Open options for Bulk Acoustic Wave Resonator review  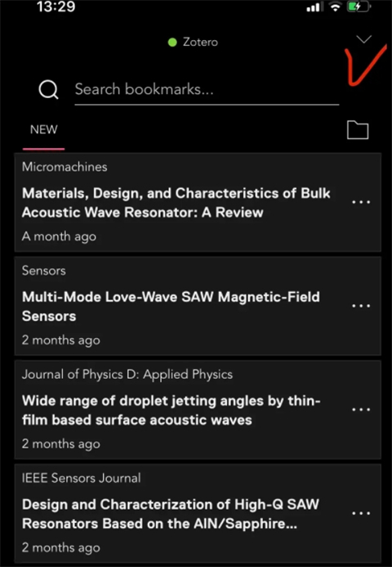[x=361, y=202]
